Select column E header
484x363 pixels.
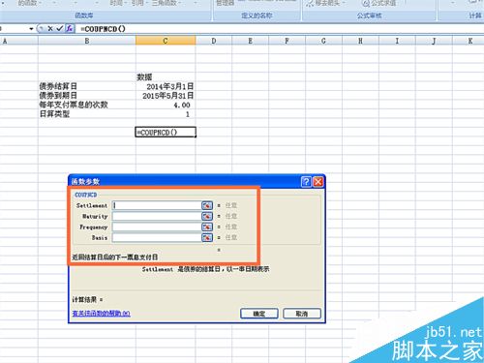click(250, 41)
